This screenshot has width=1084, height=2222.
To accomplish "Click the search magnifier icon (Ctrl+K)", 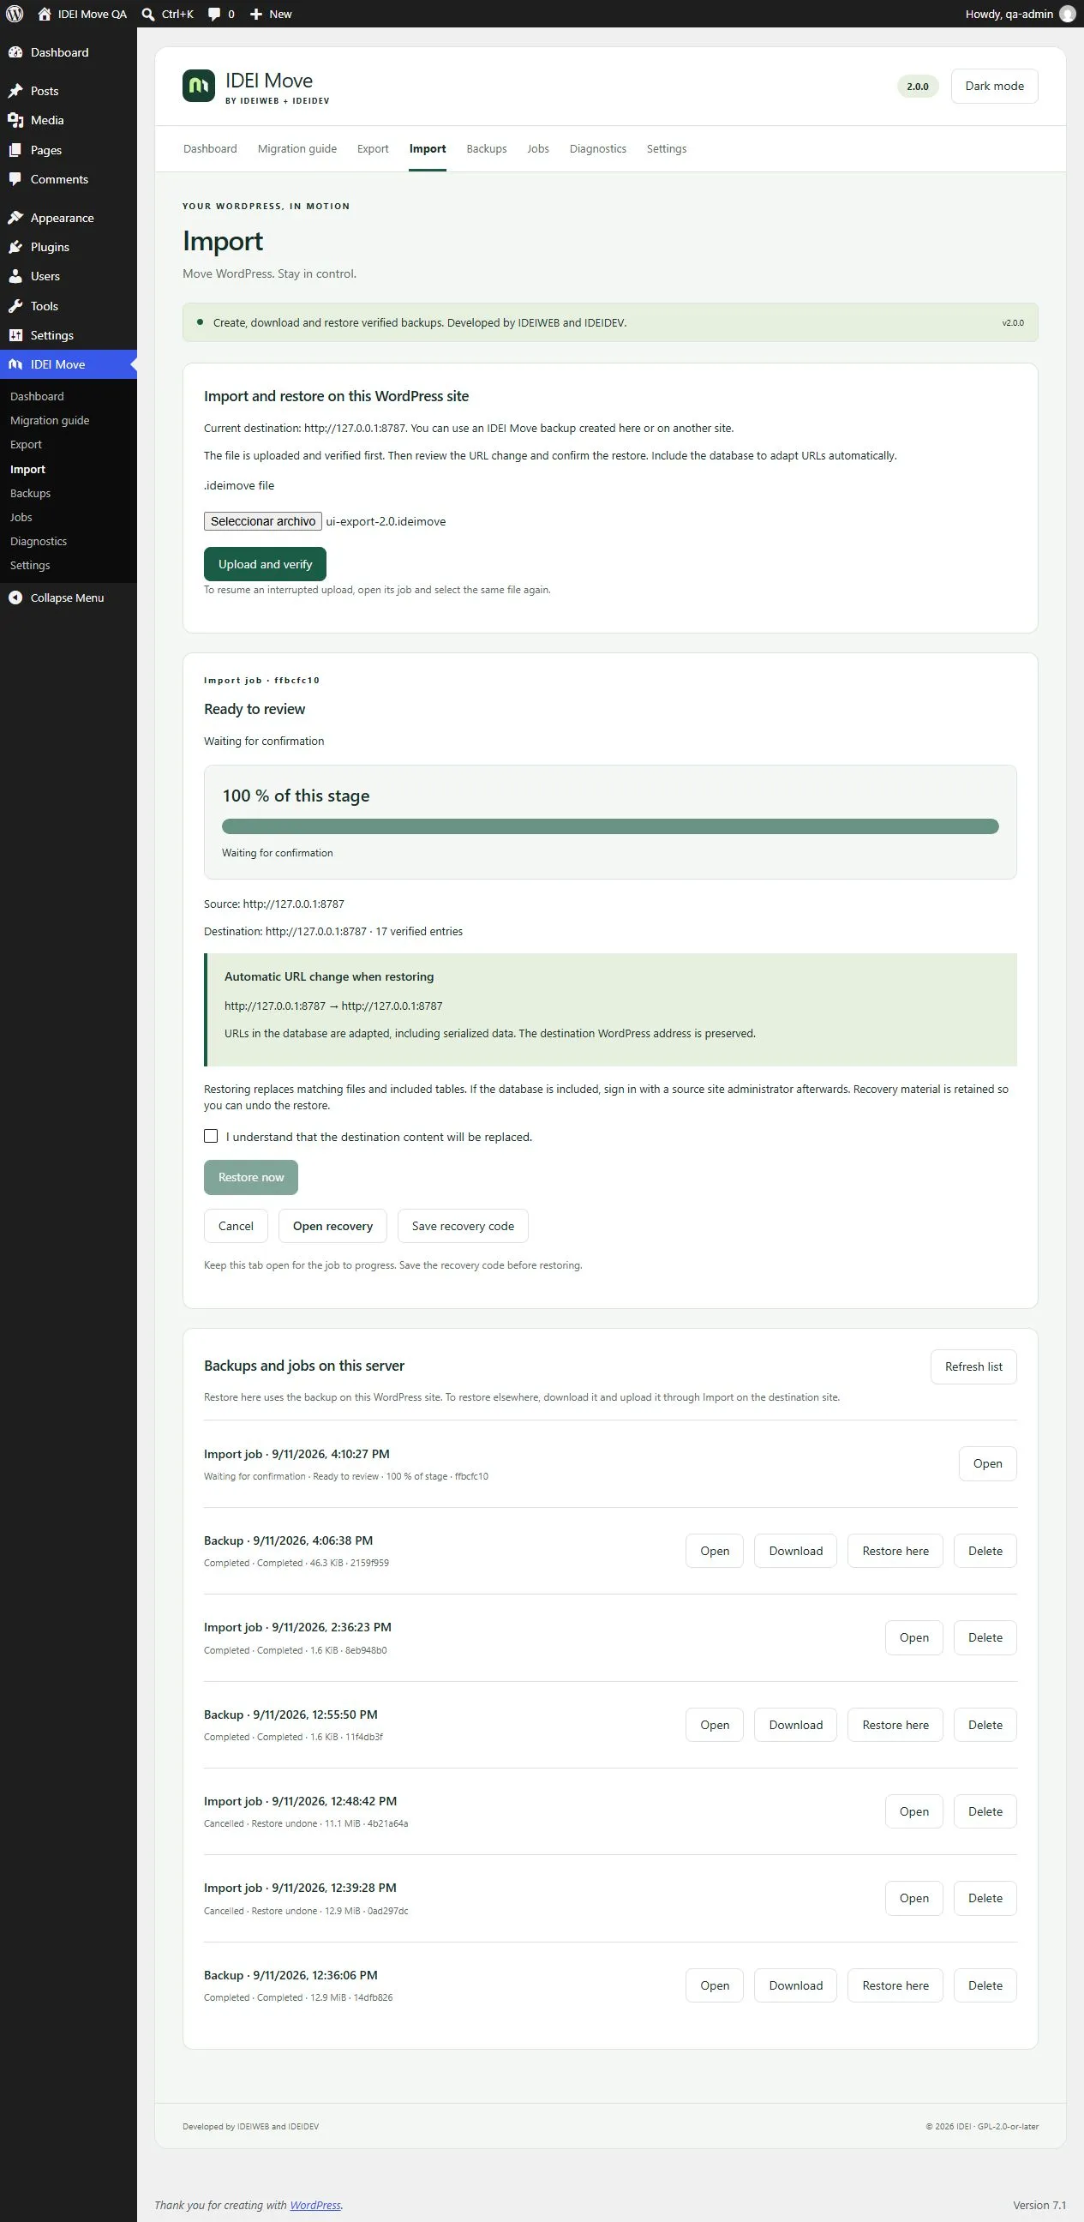I will (x=148, y=14).
